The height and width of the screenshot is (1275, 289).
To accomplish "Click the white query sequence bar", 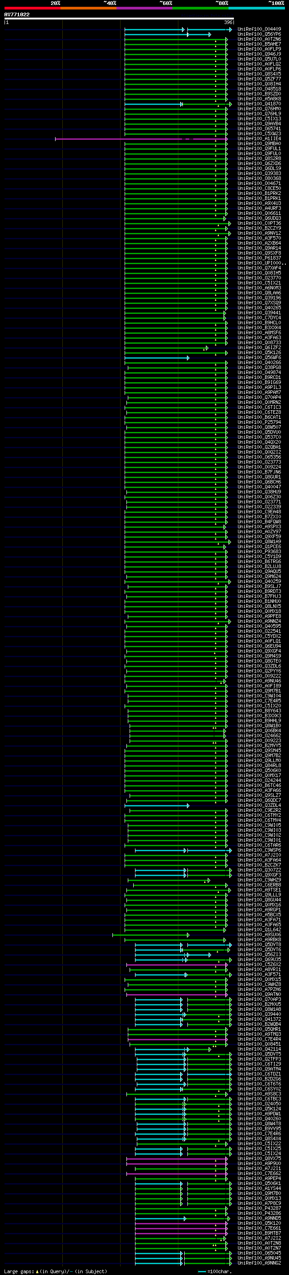I will [119, 19].
